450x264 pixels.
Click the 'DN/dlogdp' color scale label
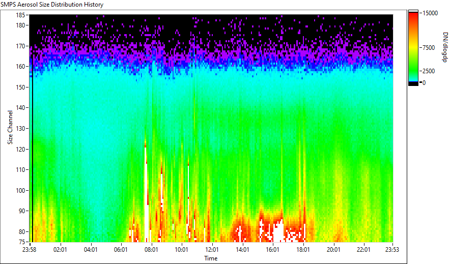[x=444, y=47]
